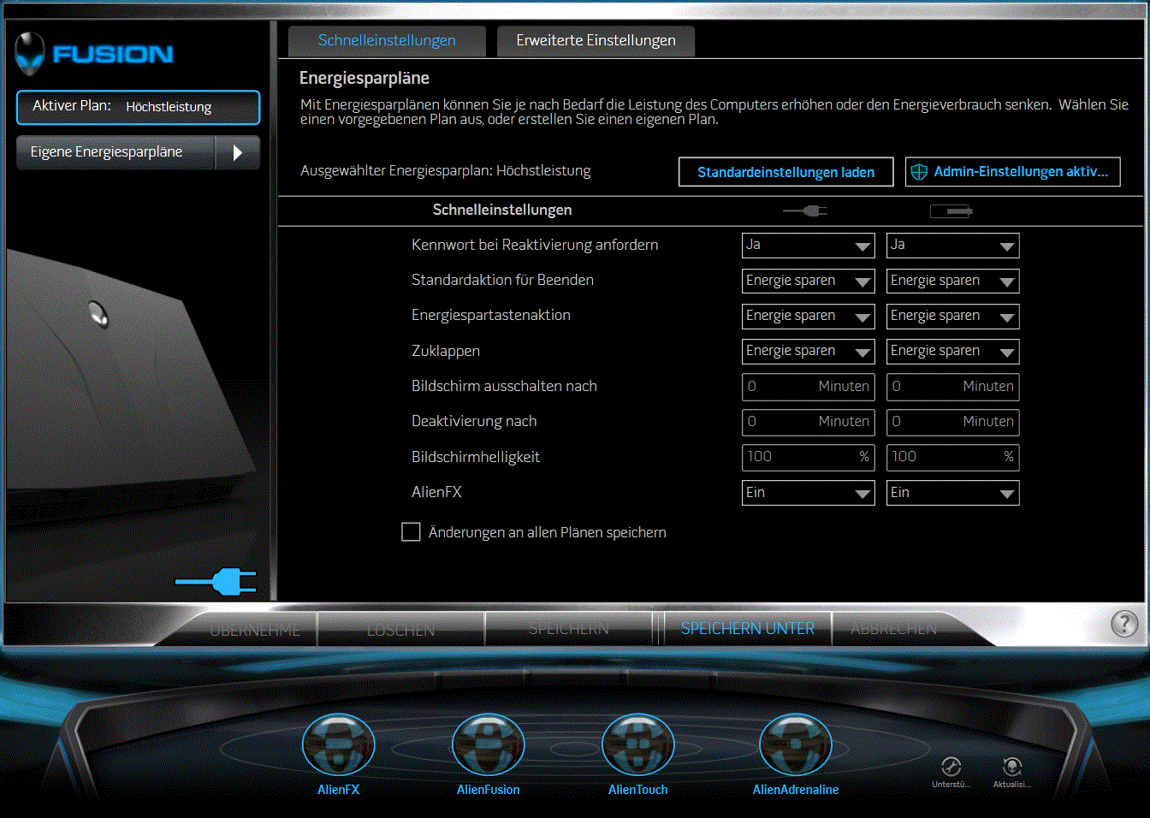Focus battery 'Bildschirm ausschalten nach' minutes field
The image size is (1150, 818).
click(953, 387)
